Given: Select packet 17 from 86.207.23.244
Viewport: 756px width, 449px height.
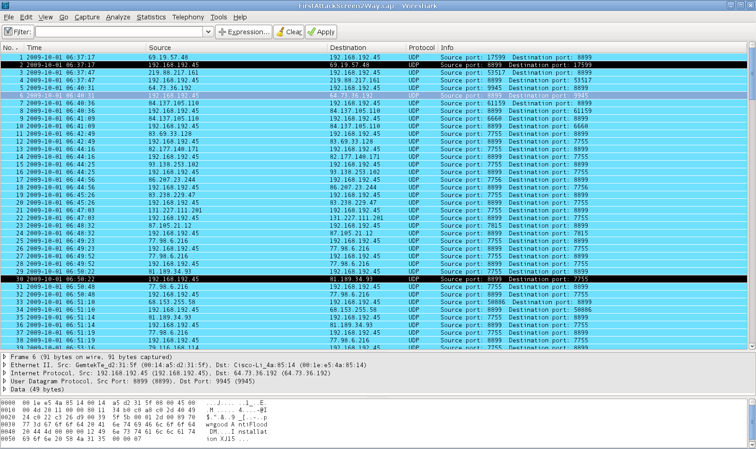Looking at the screenshot, I should pyautogui.click(x=373, y=180).
